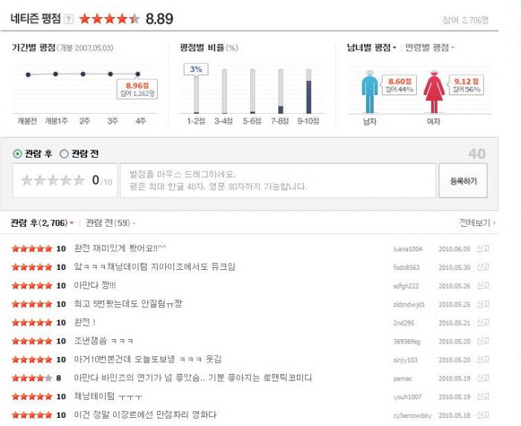Report the review by luana1004 with 신고
521x426 pixels.
click(x=483, y=248)
